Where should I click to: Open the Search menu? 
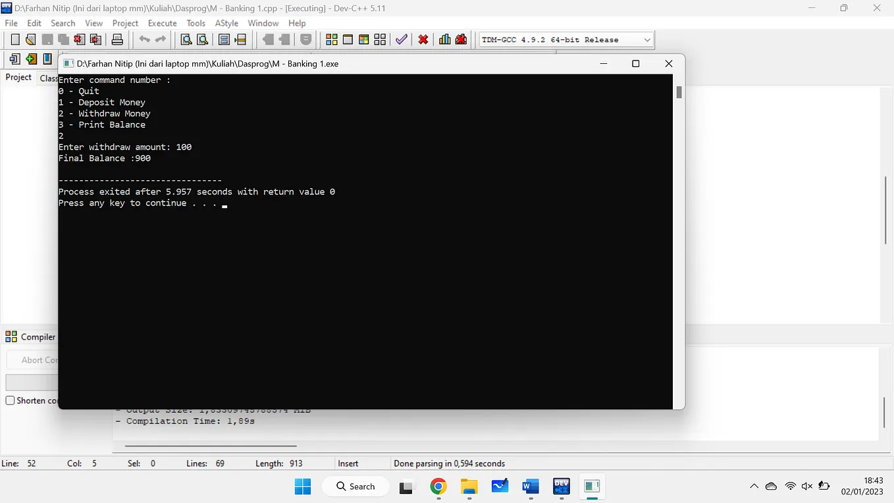click(63, 23)
